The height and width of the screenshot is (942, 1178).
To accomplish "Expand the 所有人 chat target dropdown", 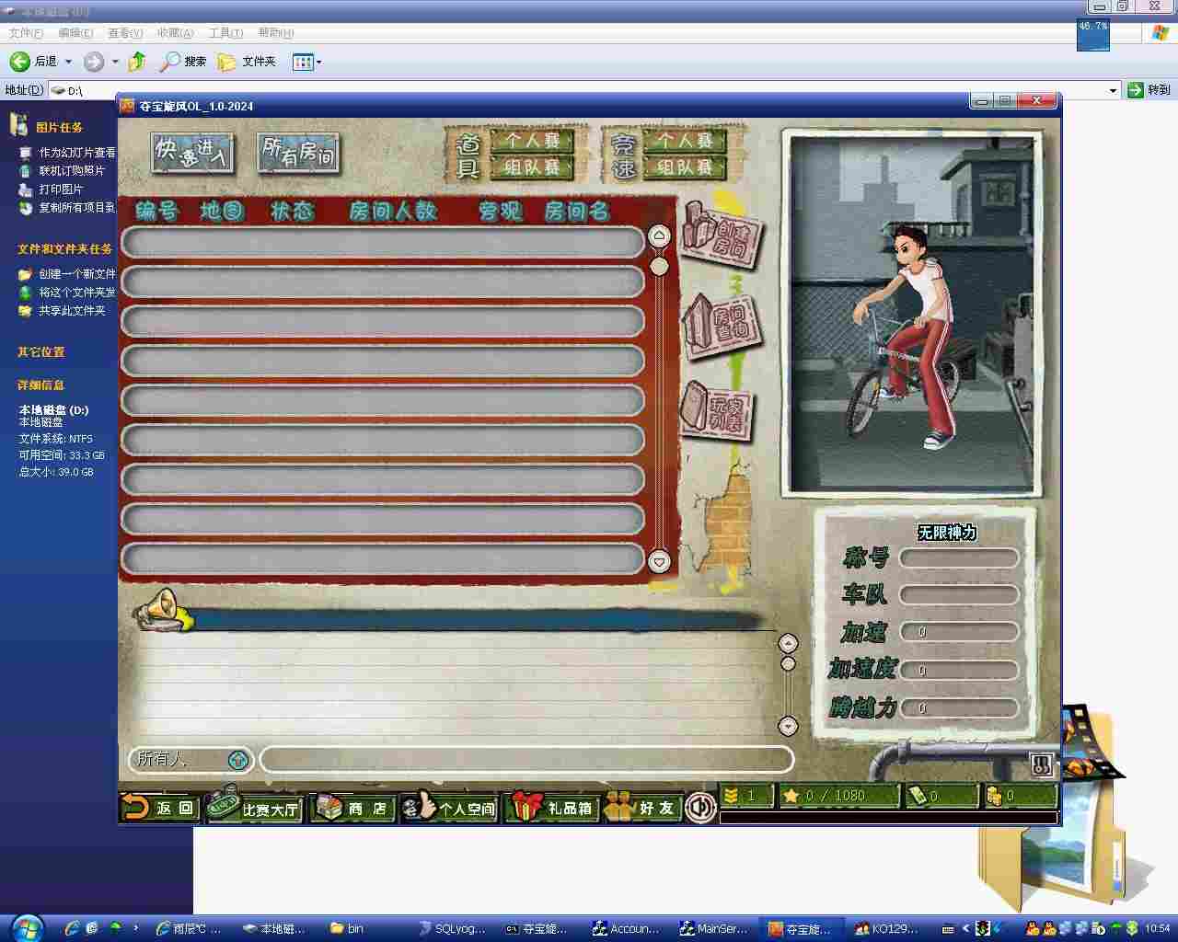I will tap(237, 760).
